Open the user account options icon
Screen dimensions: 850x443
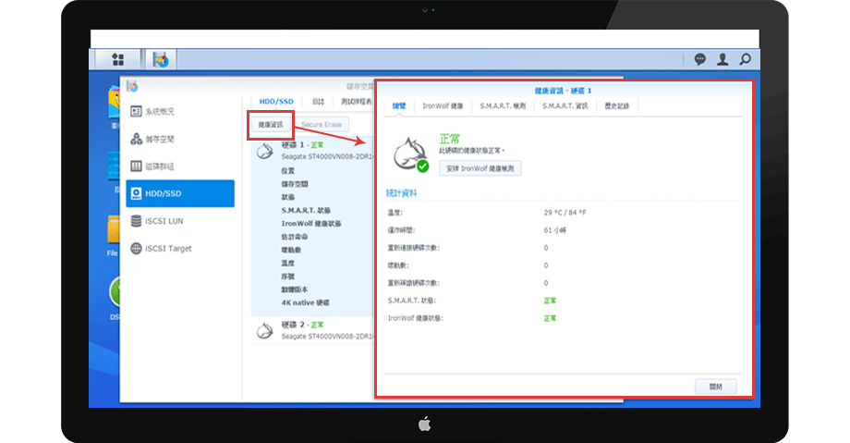722,59
